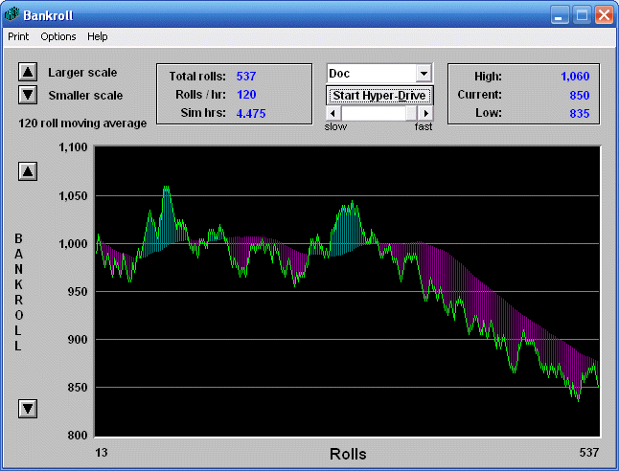619x471 pixels.
Task: Click the Total rolls value 537
Action: [x=246, y=76]
